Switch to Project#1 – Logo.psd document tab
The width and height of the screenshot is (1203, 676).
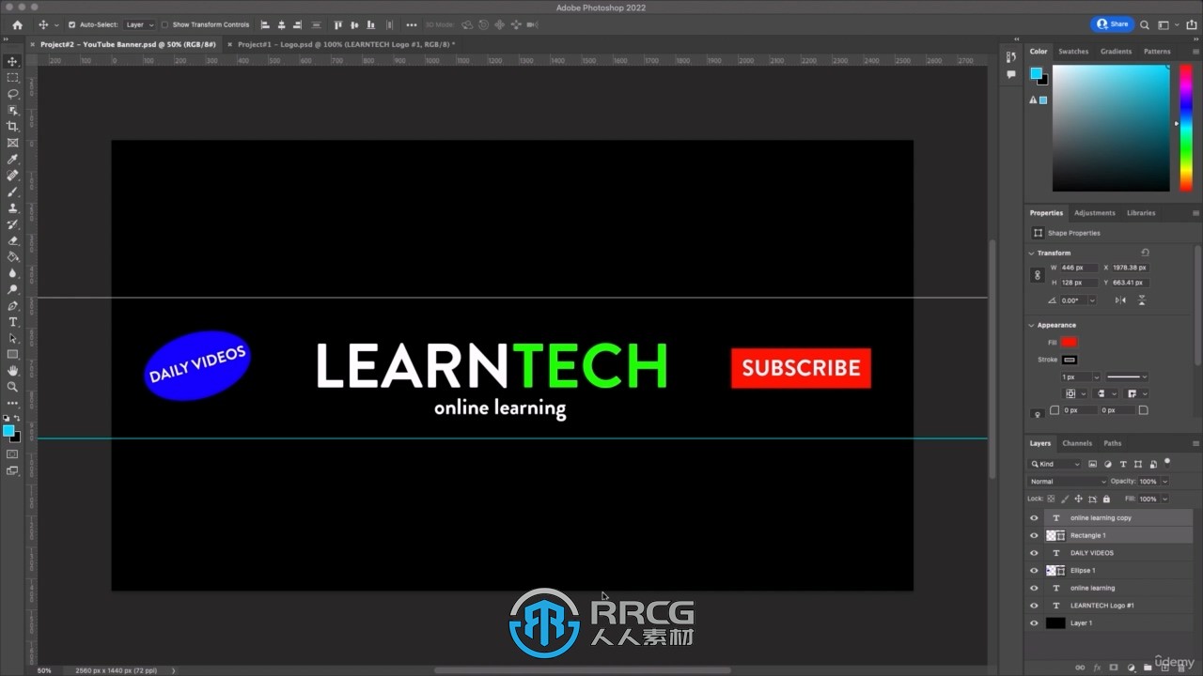pyautogui.click(x=346, y=44)
